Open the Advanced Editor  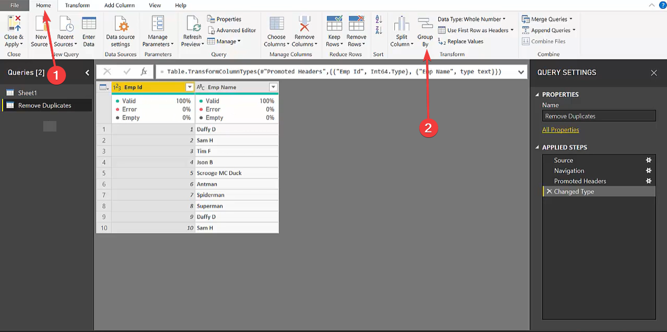tap(231, 30)
